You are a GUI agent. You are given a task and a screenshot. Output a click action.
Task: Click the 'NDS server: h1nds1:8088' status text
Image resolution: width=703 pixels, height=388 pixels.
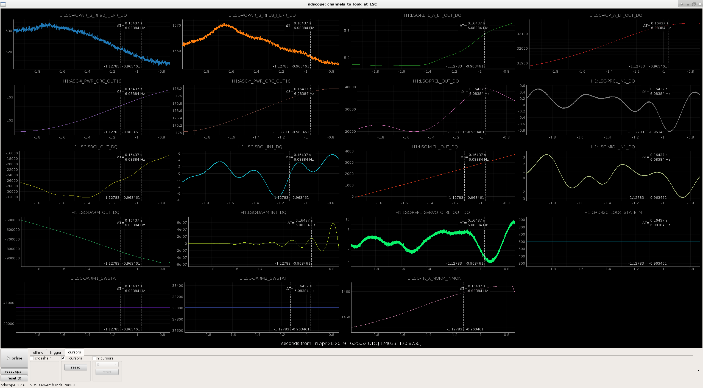(52, 385)
